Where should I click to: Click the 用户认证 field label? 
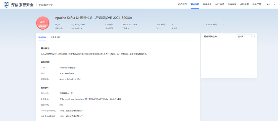[x=45, y=93]
